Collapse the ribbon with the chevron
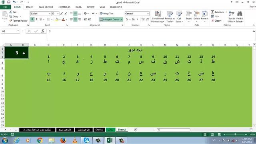Screen dimensions: 256x144 (x=253, y=25)
